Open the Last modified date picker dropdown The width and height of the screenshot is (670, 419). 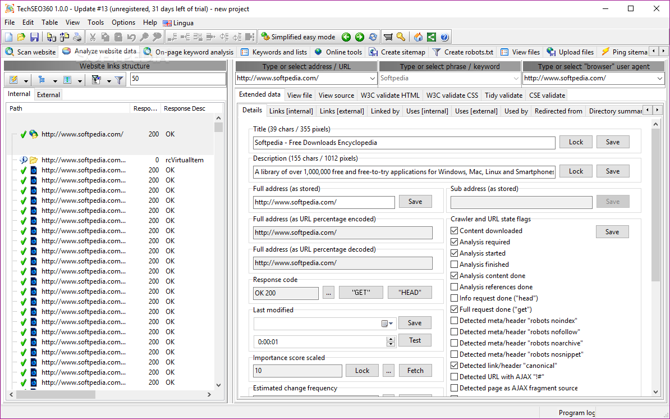click(388, 324)
